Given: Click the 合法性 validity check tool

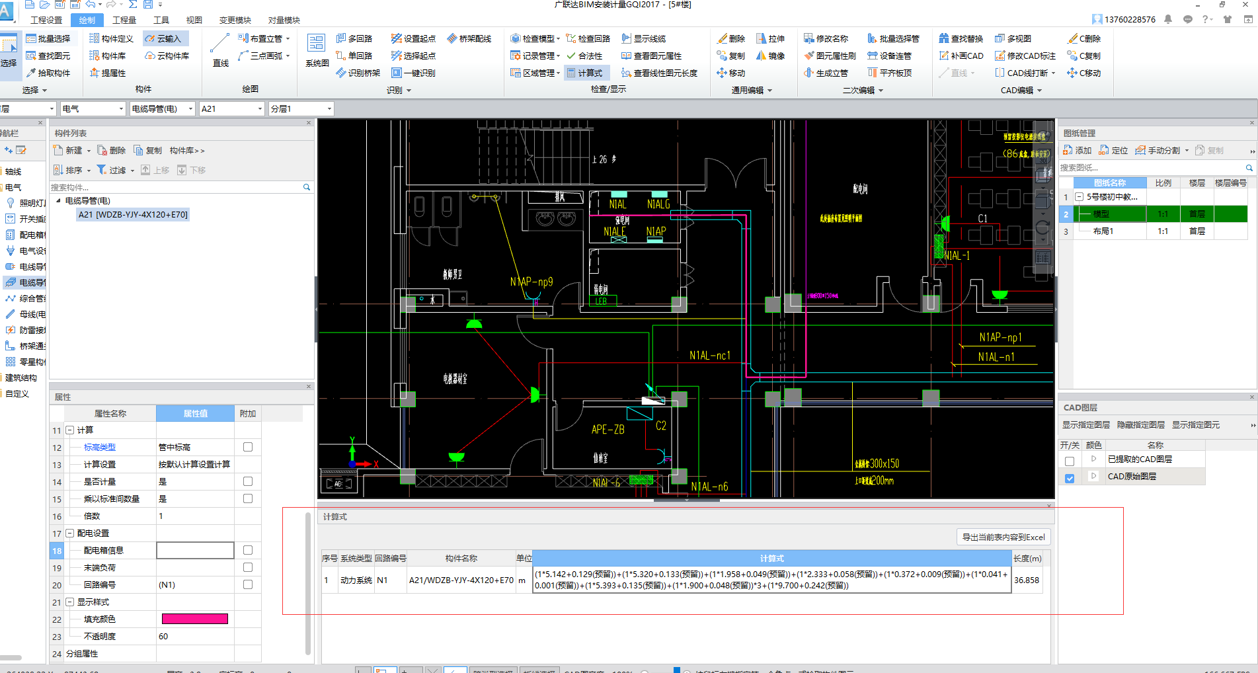Looking at the screenshot, I should (x=584, y=56).
